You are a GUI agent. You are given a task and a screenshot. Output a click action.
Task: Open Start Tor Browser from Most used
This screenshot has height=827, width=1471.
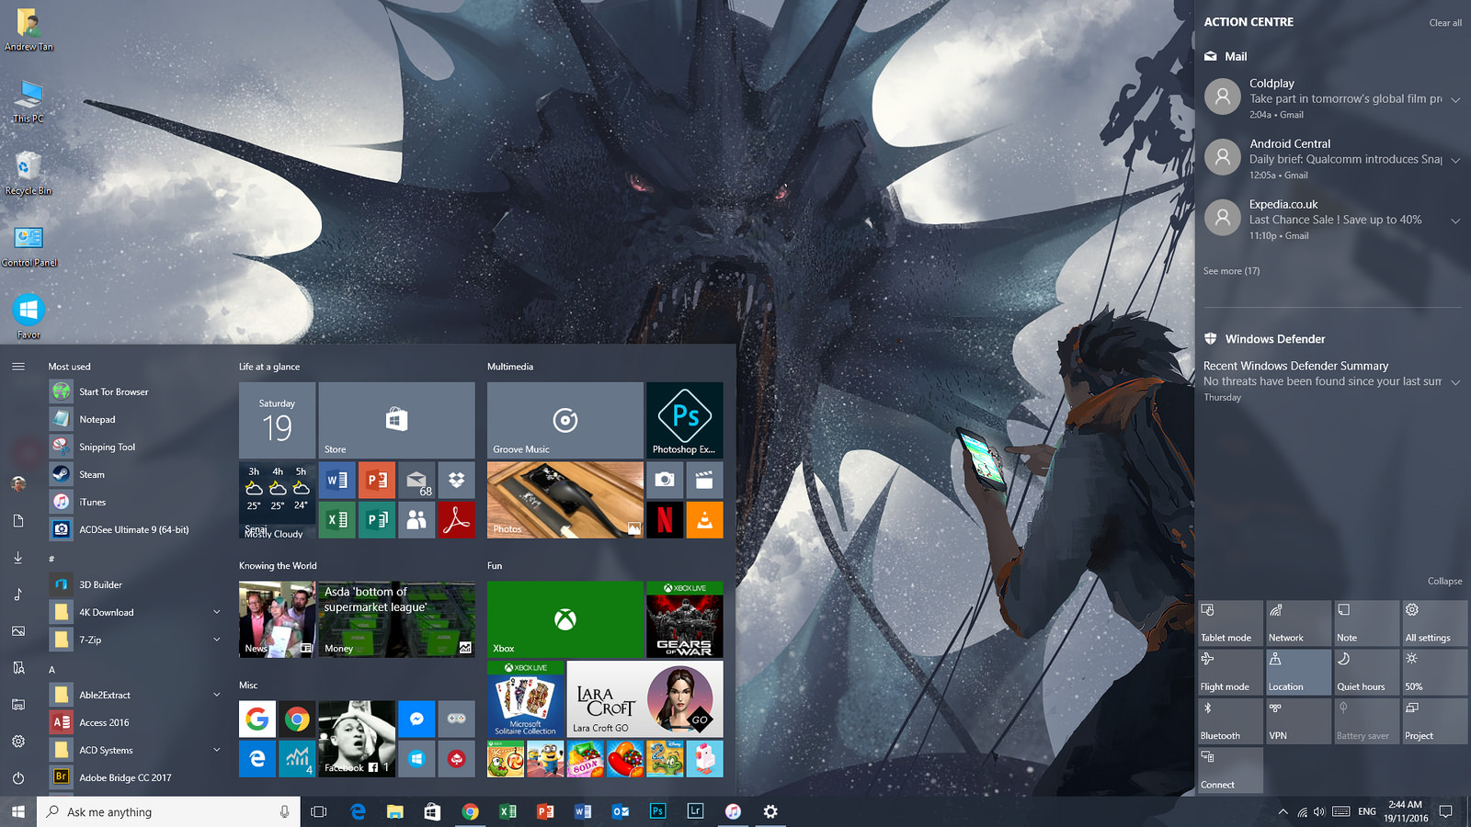click(x=135, y=391)
